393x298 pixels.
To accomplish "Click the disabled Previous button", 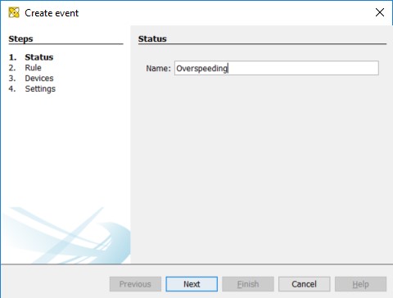I will (135, 284).
